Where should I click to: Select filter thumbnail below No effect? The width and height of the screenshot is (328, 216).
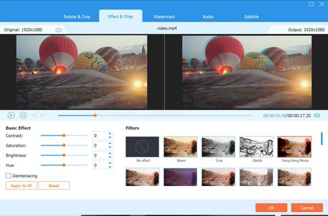(142, 177)
